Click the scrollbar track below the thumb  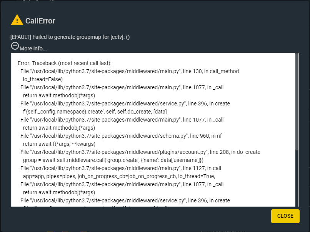(297, 178)
